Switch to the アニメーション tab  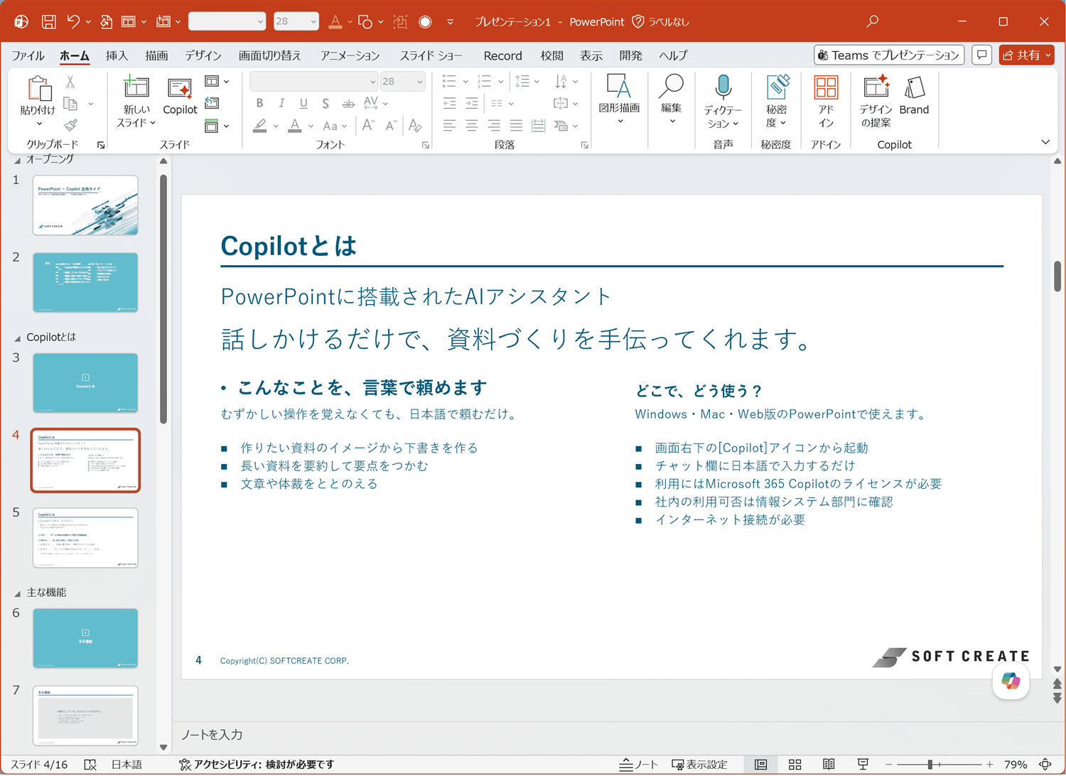[350, 55]
